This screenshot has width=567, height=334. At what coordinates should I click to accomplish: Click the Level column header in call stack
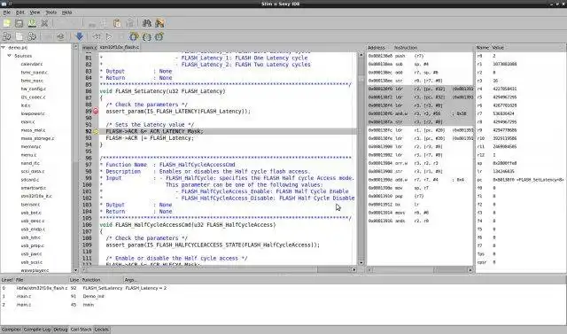click(x=7, y=280)
